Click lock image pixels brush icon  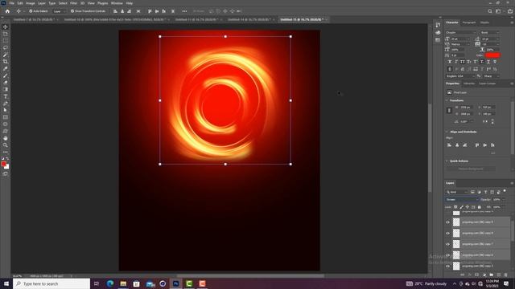point(461,207)
